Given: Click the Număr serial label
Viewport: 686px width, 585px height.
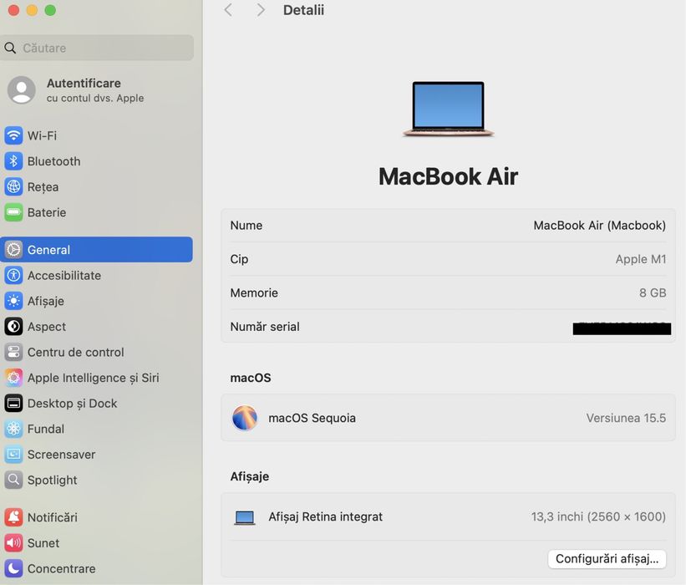Looking at the screenshot, I should click(265, 327).
